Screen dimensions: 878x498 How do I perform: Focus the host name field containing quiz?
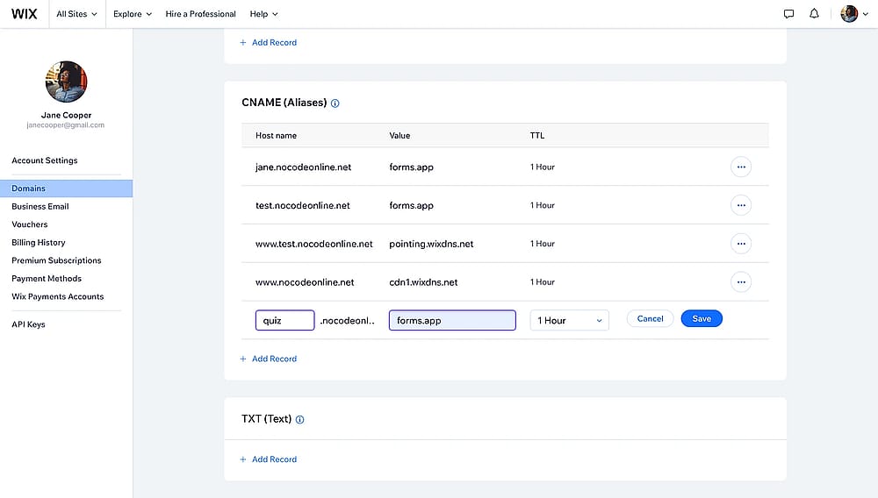pos(285,320)
